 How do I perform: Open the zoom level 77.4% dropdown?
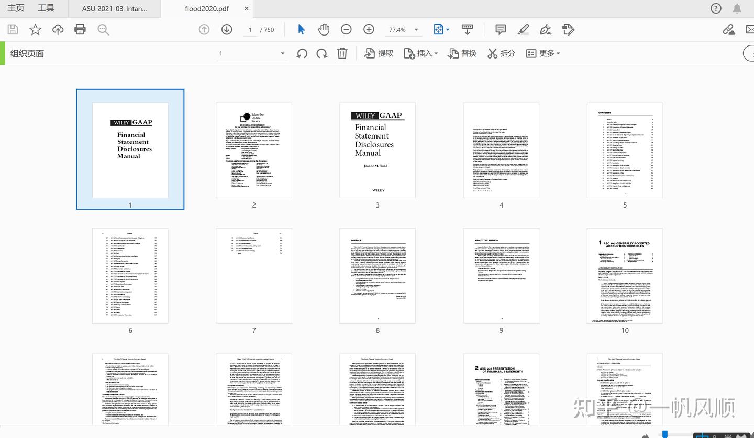(403, 30)
